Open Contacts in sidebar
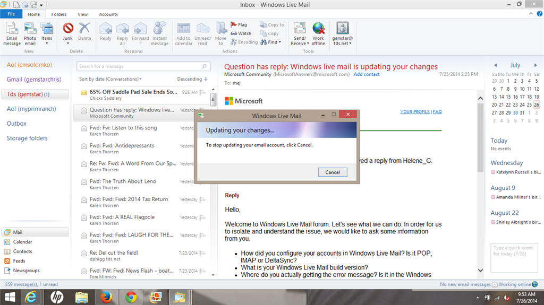 (22, 251)
